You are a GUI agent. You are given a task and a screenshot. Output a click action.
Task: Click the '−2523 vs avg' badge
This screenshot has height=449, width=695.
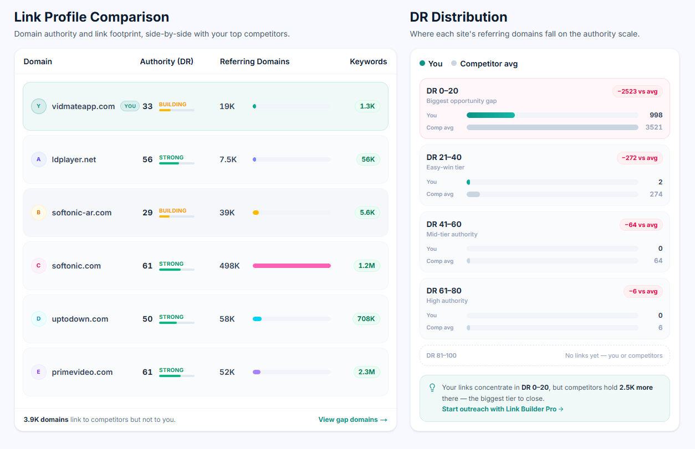click(x=637, y=91)
